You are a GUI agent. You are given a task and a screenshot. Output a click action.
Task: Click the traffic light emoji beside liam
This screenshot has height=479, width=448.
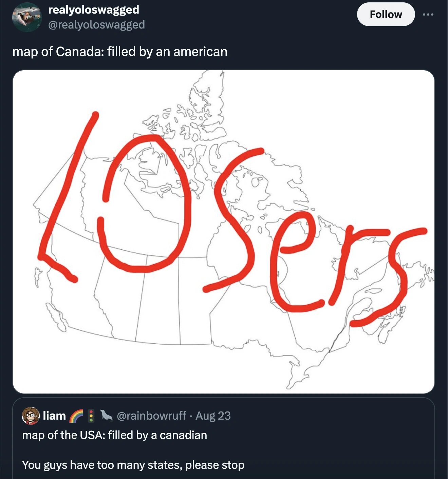coord(91,416)
